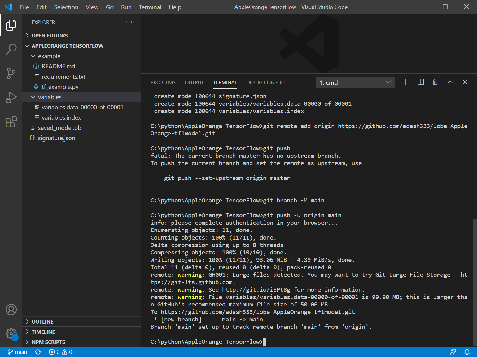Image resolution: width=477 pixels, height=357 pixels.
Task: Click the terminal scrollbar thumb
Action: click(x=475, y=282)
